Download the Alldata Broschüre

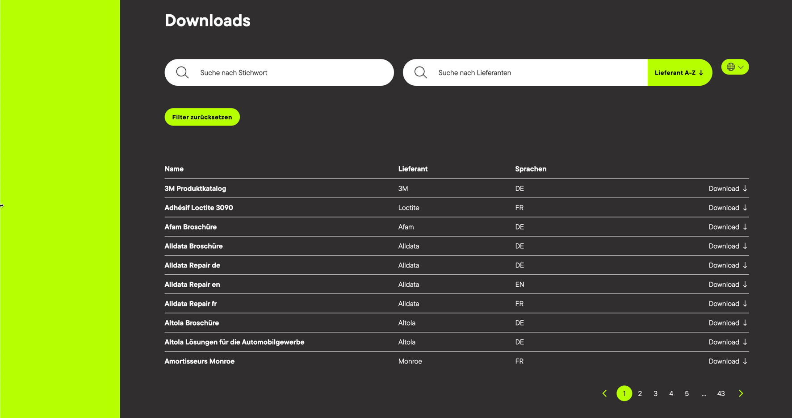[728, 246]
